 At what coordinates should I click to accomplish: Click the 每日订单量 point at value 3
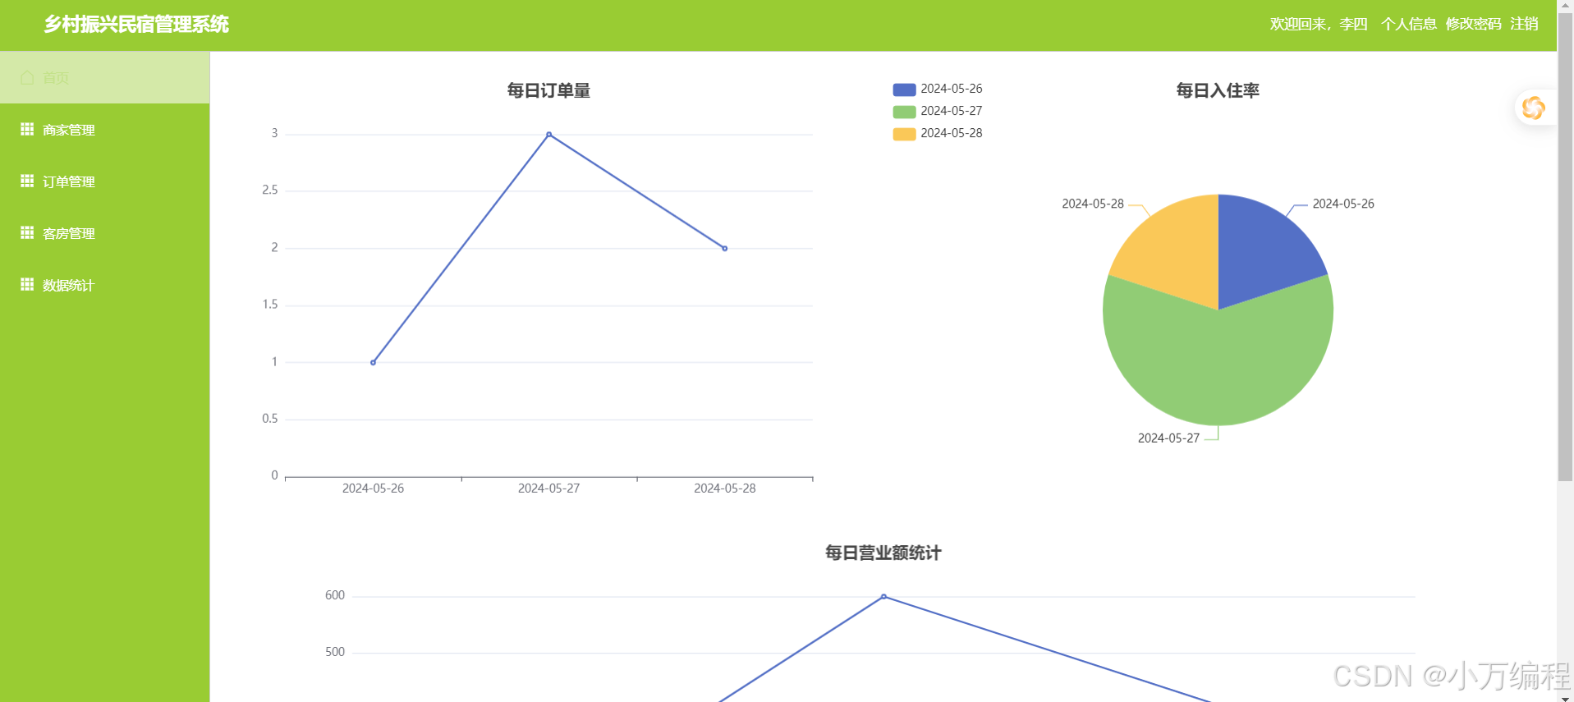548,134
